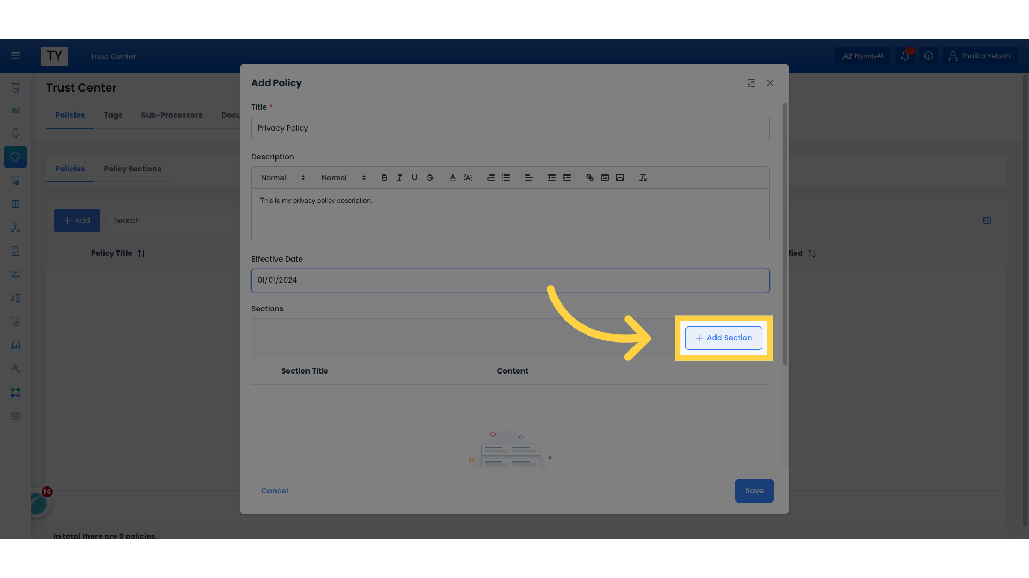Click the Effective Date field

click(x=510, y=280)
